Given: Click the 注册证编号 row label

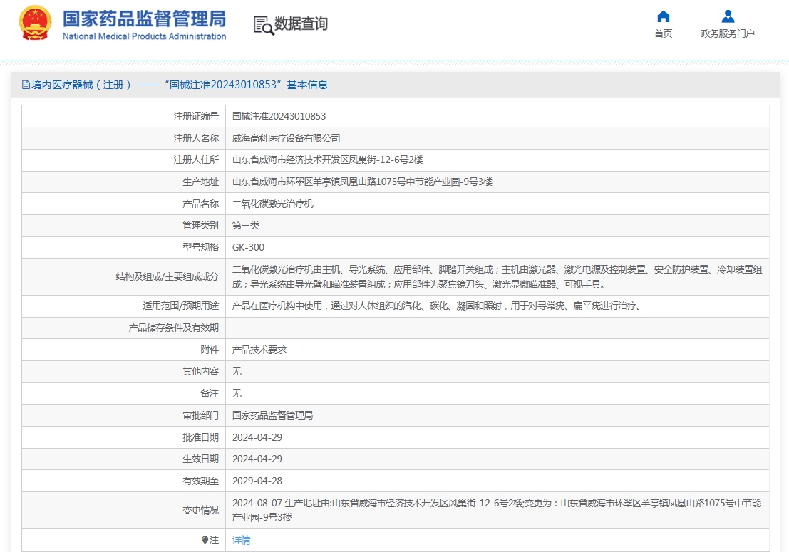Looking at the screenshot, I should (x=196, y=116).
